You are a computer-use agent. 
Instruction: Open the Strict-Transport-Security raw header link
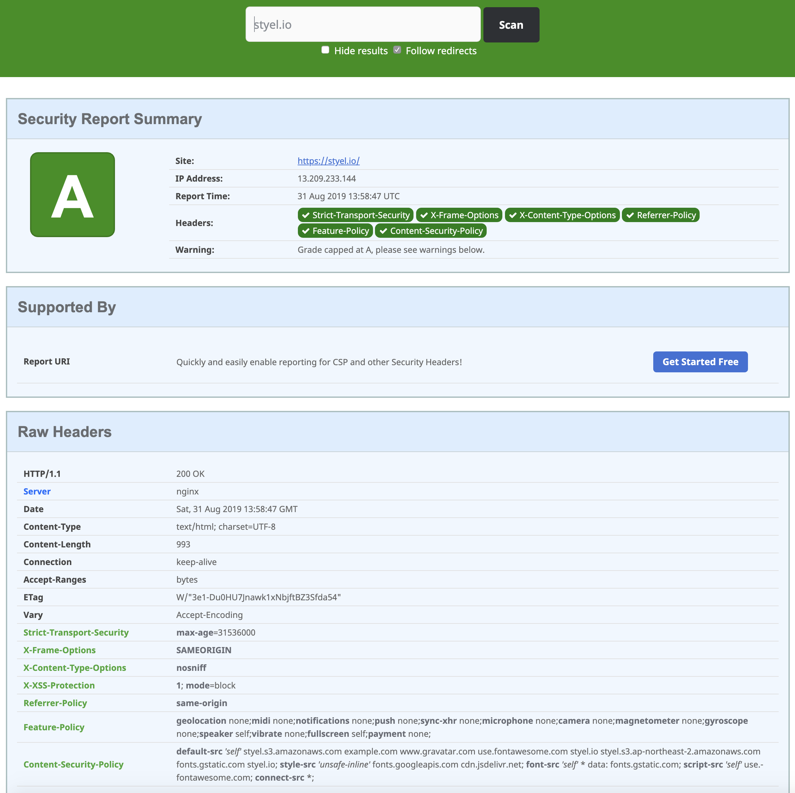pyautogui.click(x=76, y=633)
